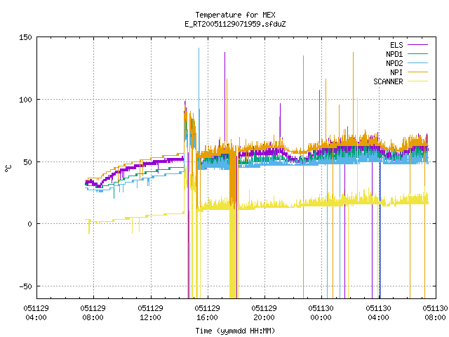Click the orange NPI legend line sample
This screenshot has width=449, height=337.
tap(417, 72)
